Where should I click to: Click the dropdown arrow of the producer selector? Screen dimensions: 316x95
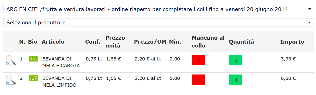pyautogui.click(x=309, y=23)
